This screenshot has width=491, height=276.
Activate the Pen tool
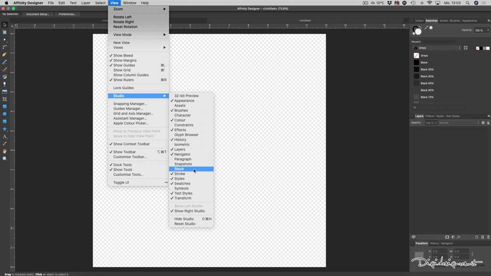click(5, 55)
